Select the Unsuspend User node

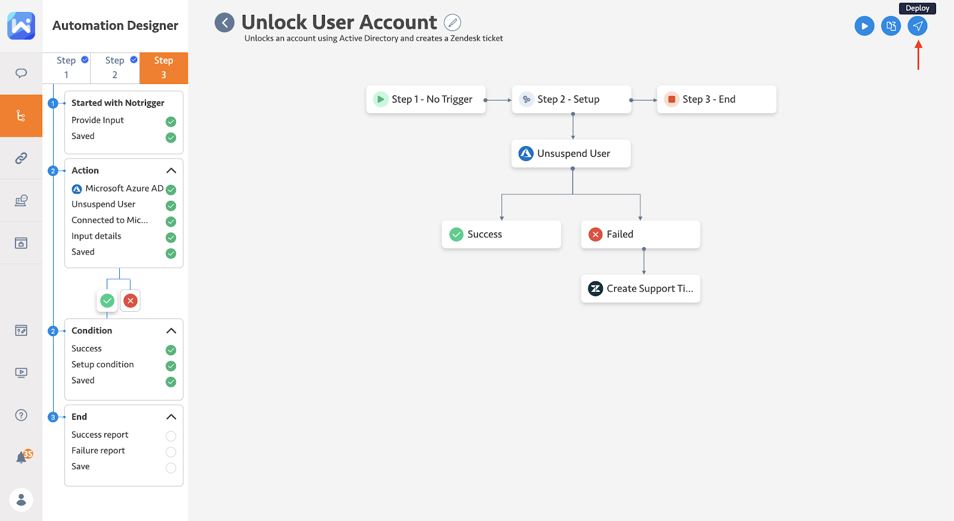571,154
